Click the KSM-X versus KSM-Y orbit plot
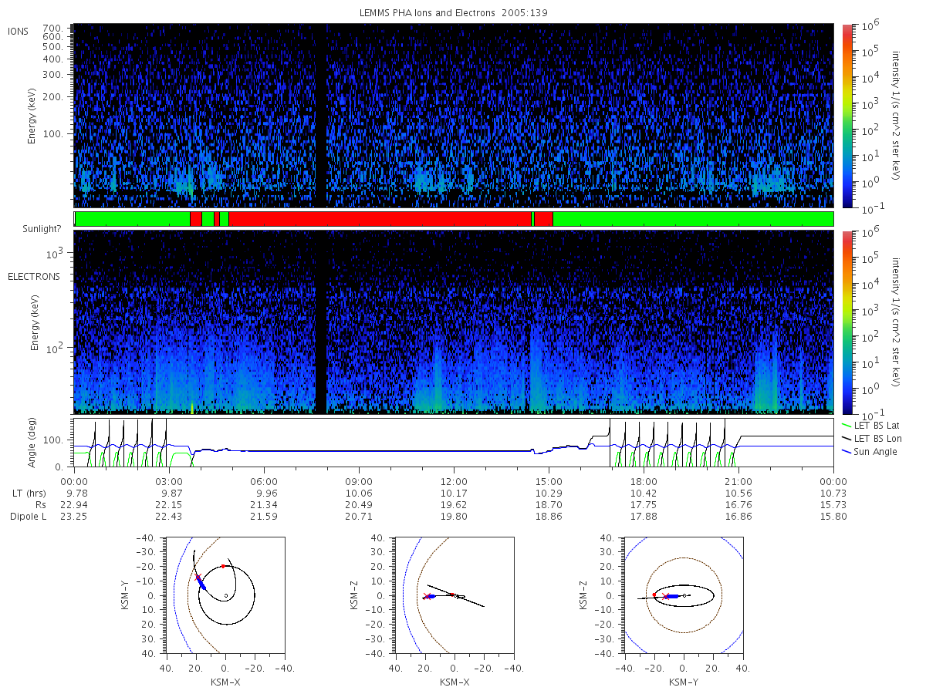This screenshot has width=926, height=694. [225, 595]
